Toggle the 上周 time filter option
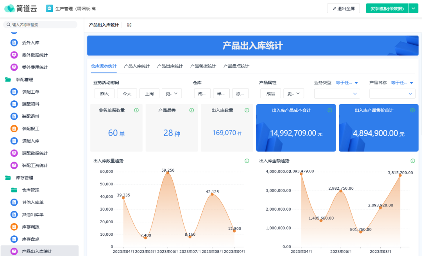Viewport: 422px width, 256px height. [x=149, y=94]
